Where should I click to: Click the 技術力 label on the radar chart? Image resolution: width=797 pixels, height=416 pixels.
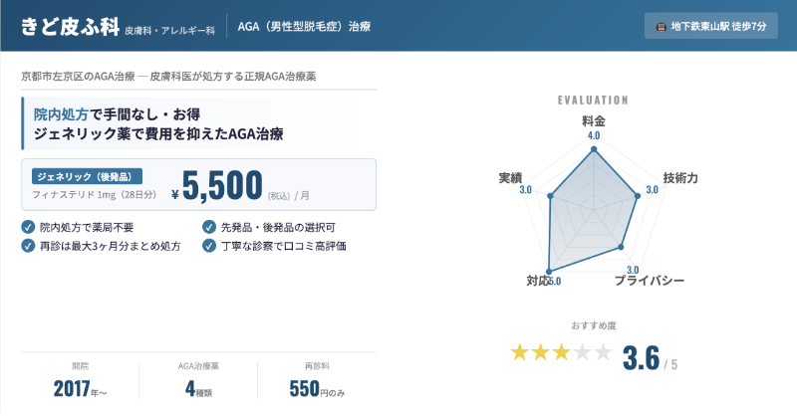[679, 177]
